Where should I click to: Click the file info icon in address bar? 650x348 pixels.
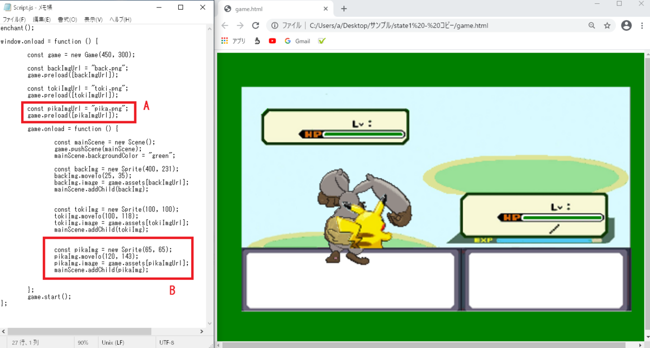pos(275,25)
